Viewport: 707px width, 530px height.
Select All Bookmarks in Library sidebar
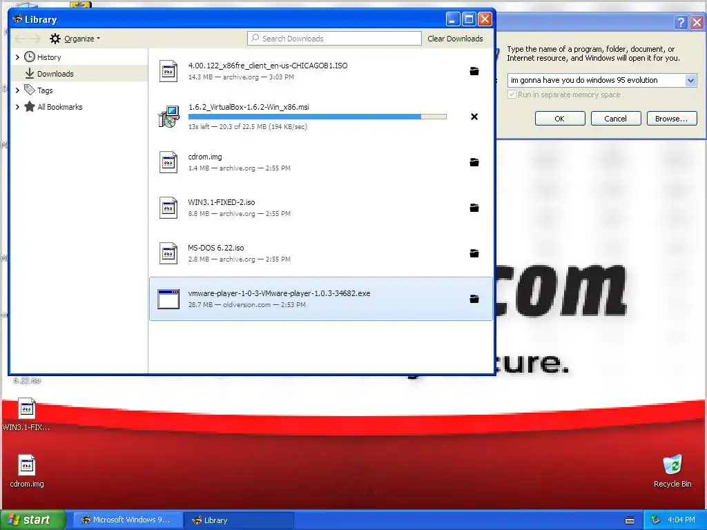click(x=79, y=107)
